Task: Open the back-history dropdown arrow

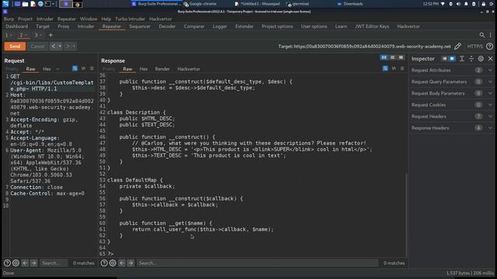Action: point(60,46)
